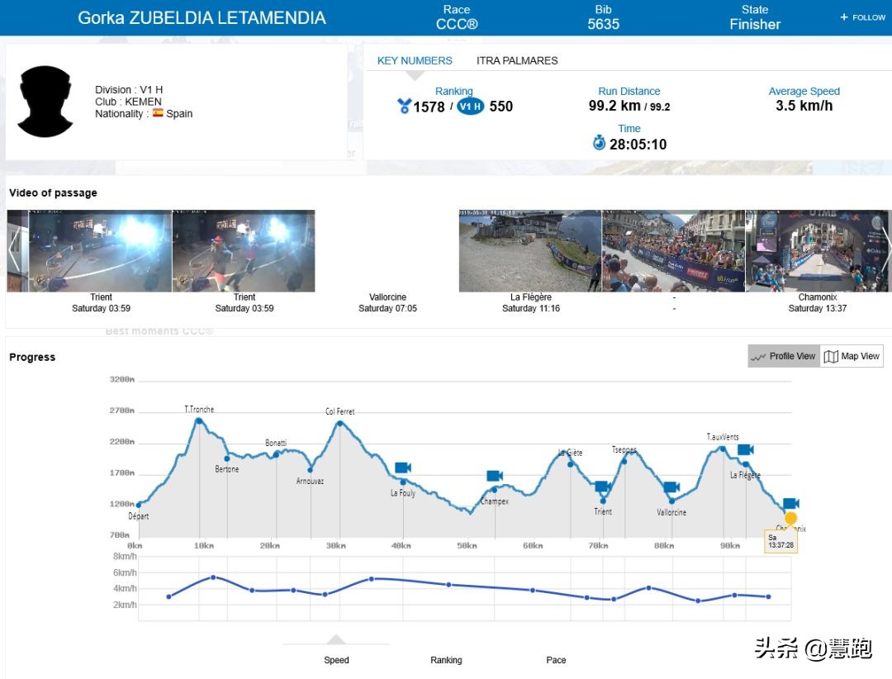
Task: Open the La Flégère camera icon on chart
Action: [x=745, y=449]
